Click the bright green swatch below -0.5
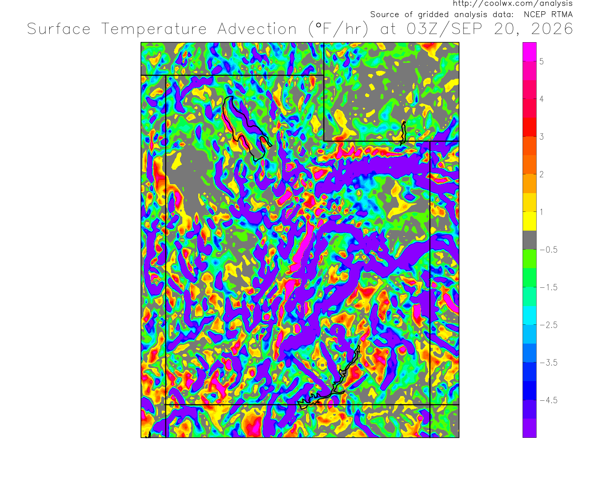Image resolution: width=600 pixels, height=480 pixels. 530,259
